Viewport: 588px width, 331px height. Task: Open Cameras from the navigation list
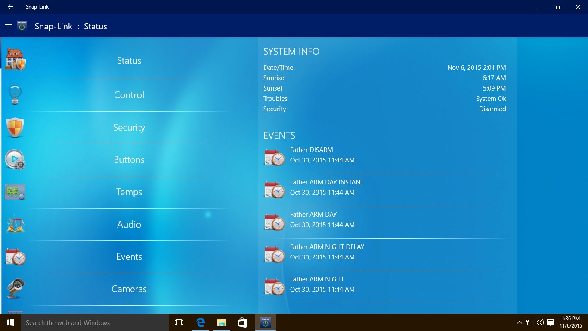click(129, 289)
